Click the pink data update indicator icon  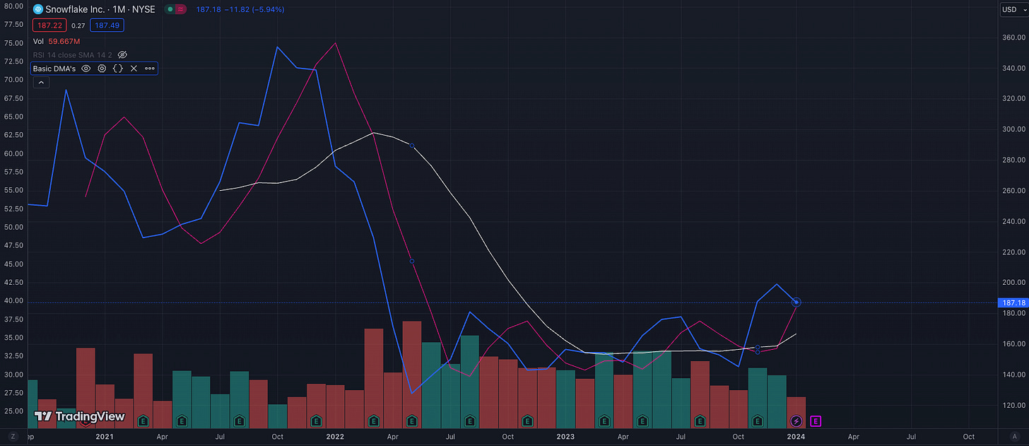(x=182, y=10)
